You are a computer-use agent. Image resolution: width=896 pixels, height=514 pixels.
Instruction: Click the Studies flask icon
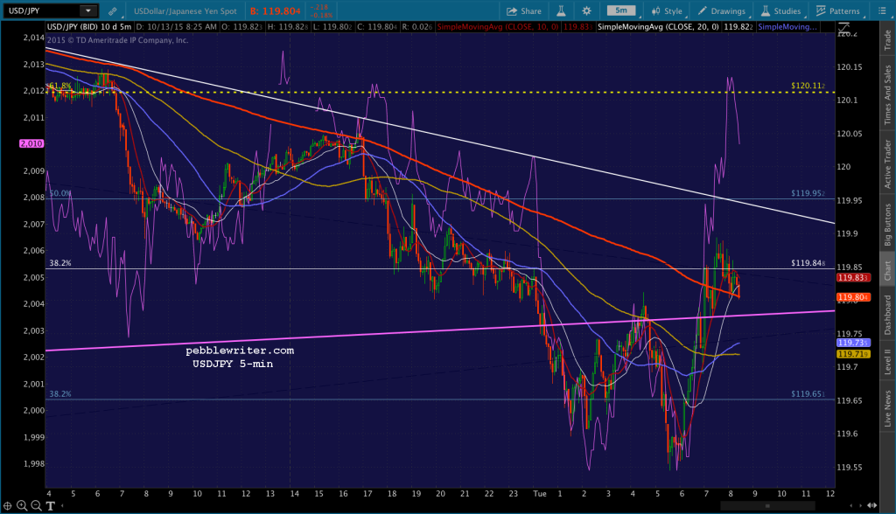[x=766, y=10]
